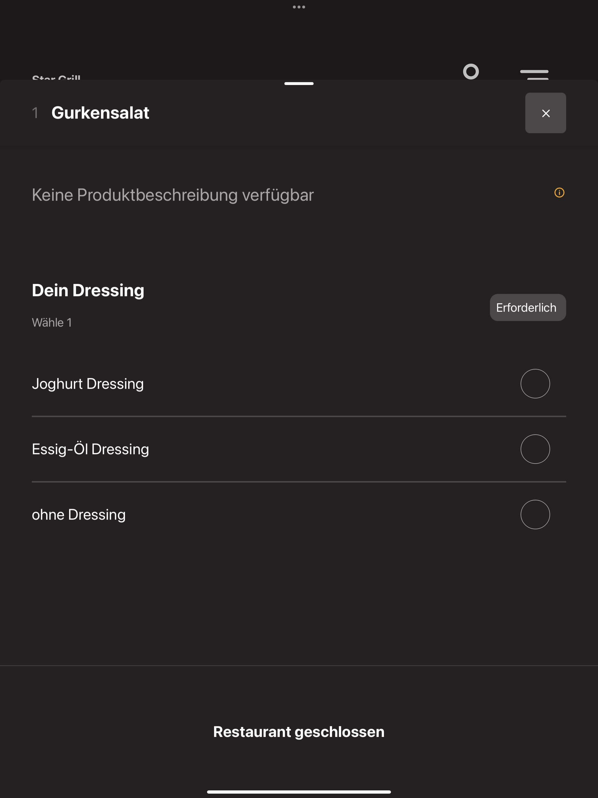598x798 pixels.
Task: Choose the Essig-Öl Dressing radio button
Action: (x=535, y=449)
